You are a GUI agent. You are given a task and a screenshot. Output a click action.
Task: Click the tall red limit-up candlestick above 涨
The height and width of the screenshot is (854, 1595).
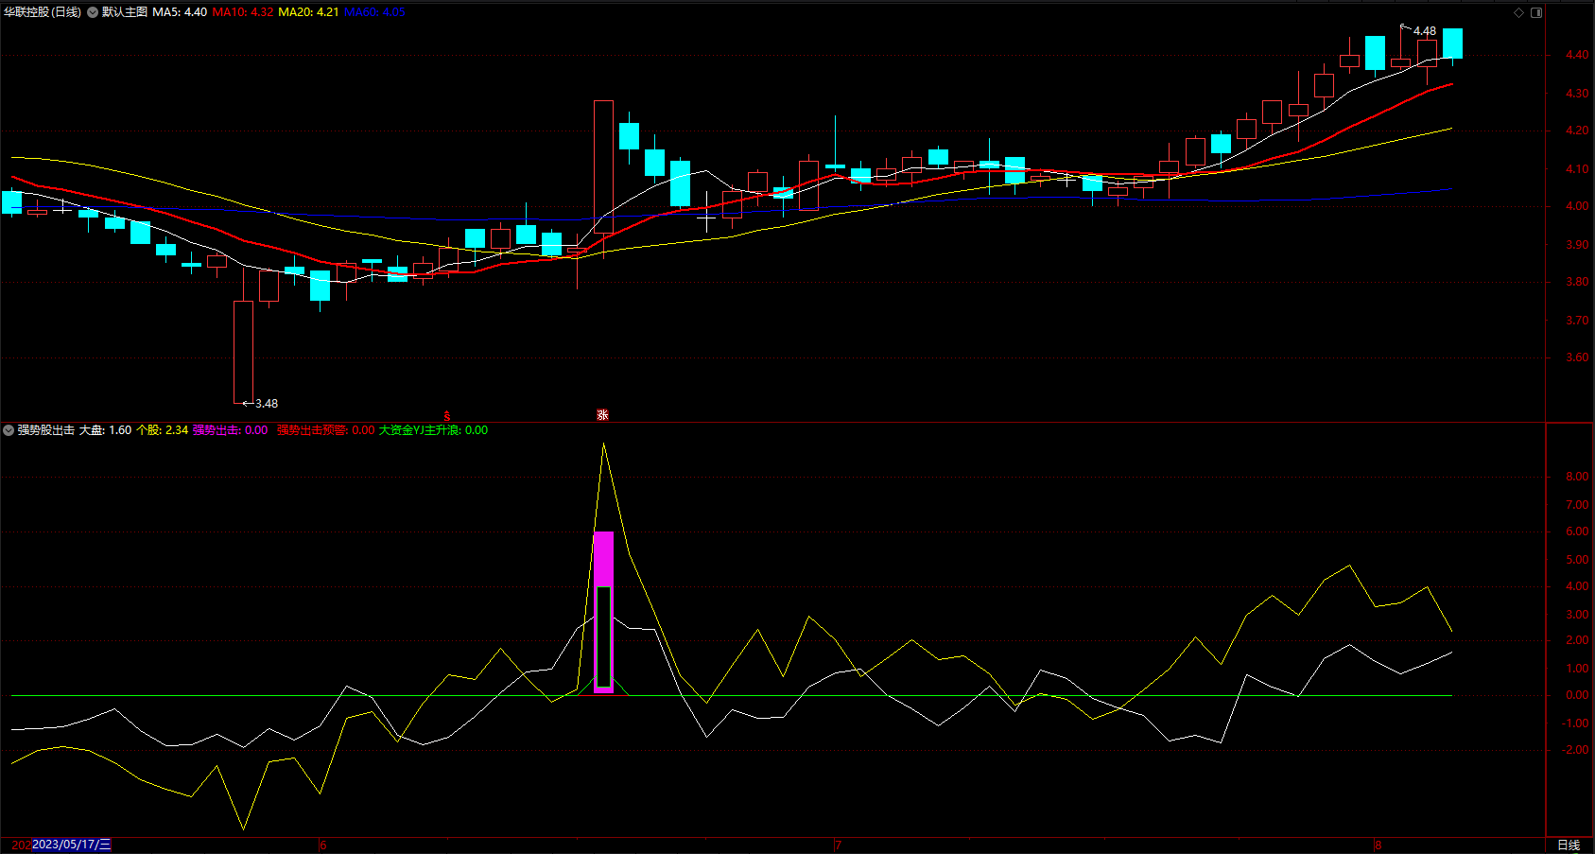coord(603,167)
